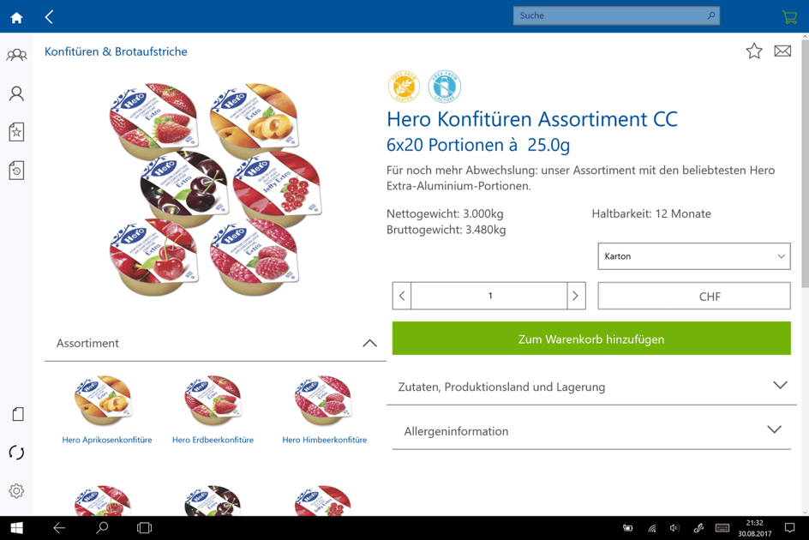Navigate back with the top arrow
The height and width of the screenshot is (540, 809).
click(49, 17)
